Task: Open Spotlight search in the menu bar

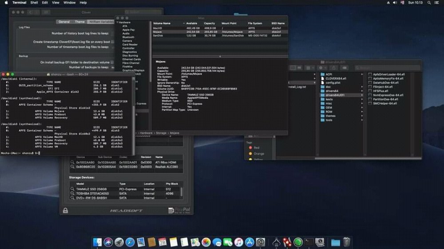Action: click(429, 3)
